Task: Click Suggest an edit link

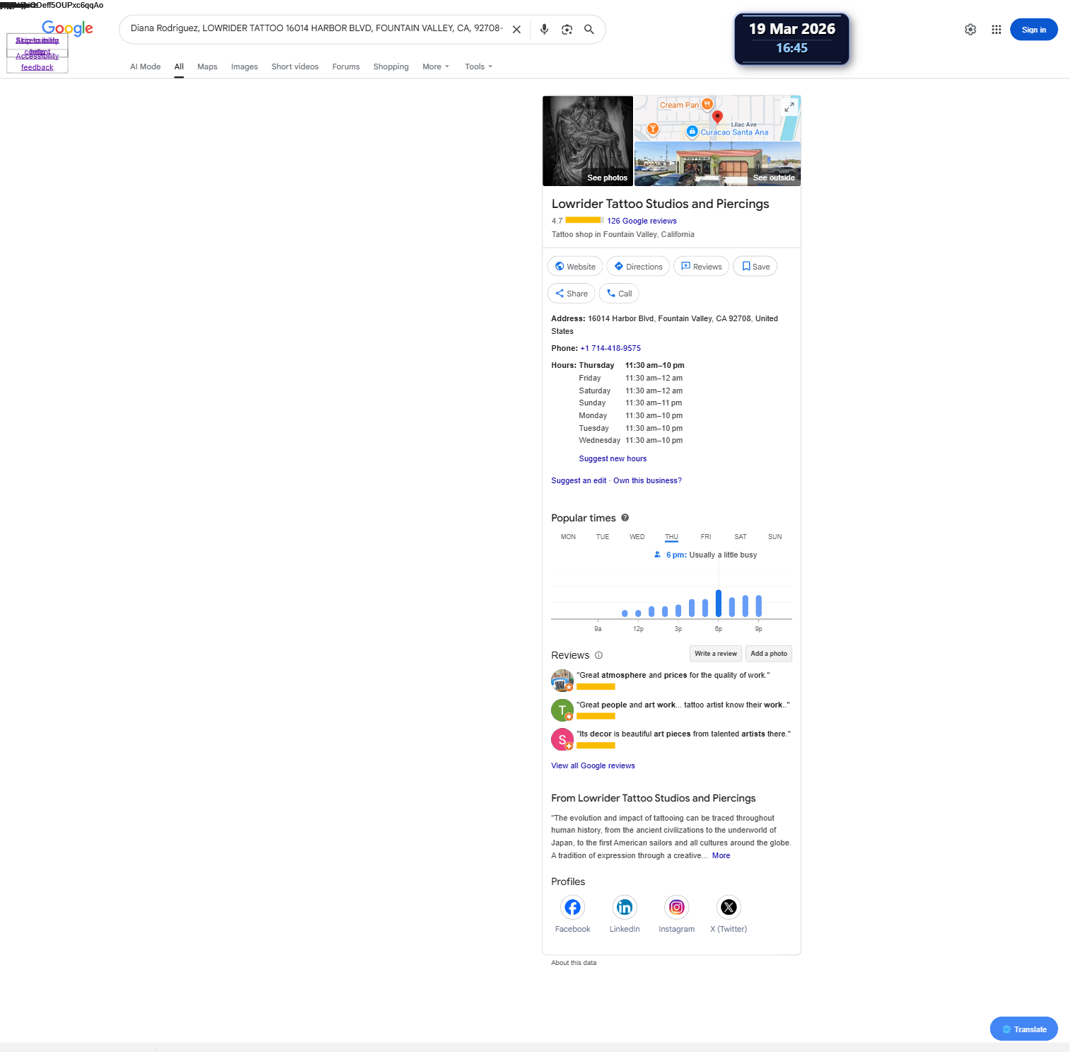Action: (x=579, y=480)
